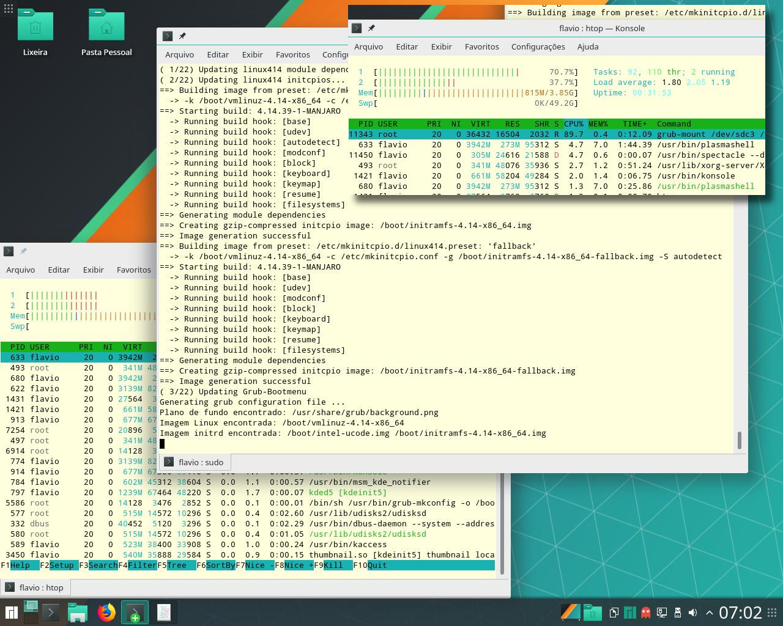Open the Configurações menu in Konsole

538,46
